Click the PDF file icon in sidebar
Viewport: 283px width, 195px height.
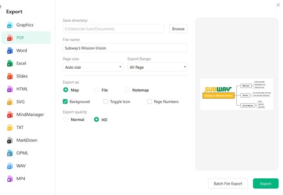10,38
